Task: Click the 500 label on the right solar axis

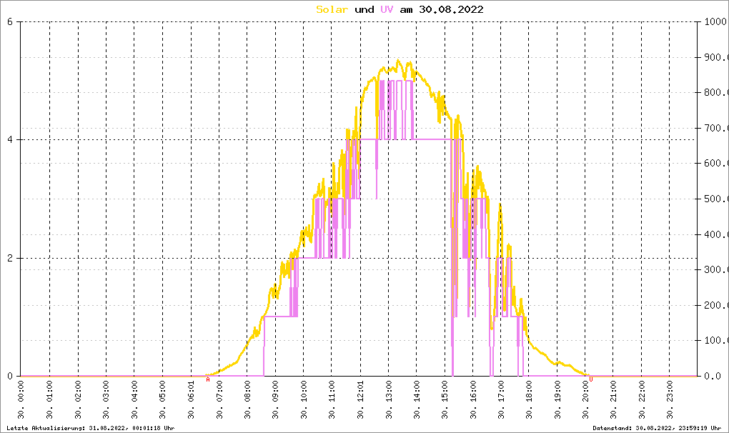Action: pyautogui.click(x=715, y=199)
